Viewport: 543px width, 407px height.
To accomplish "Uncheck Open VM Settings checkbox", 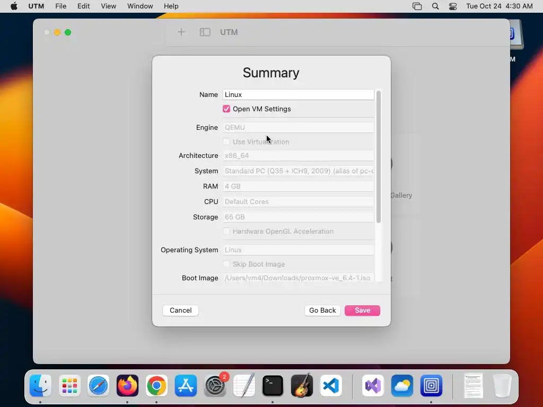I will click(x=226, y=109).
